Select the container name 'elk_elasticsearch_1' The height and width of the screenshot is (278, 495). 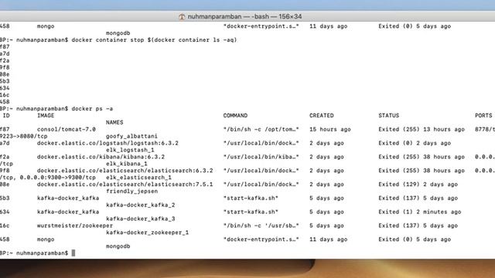[138, 178]
